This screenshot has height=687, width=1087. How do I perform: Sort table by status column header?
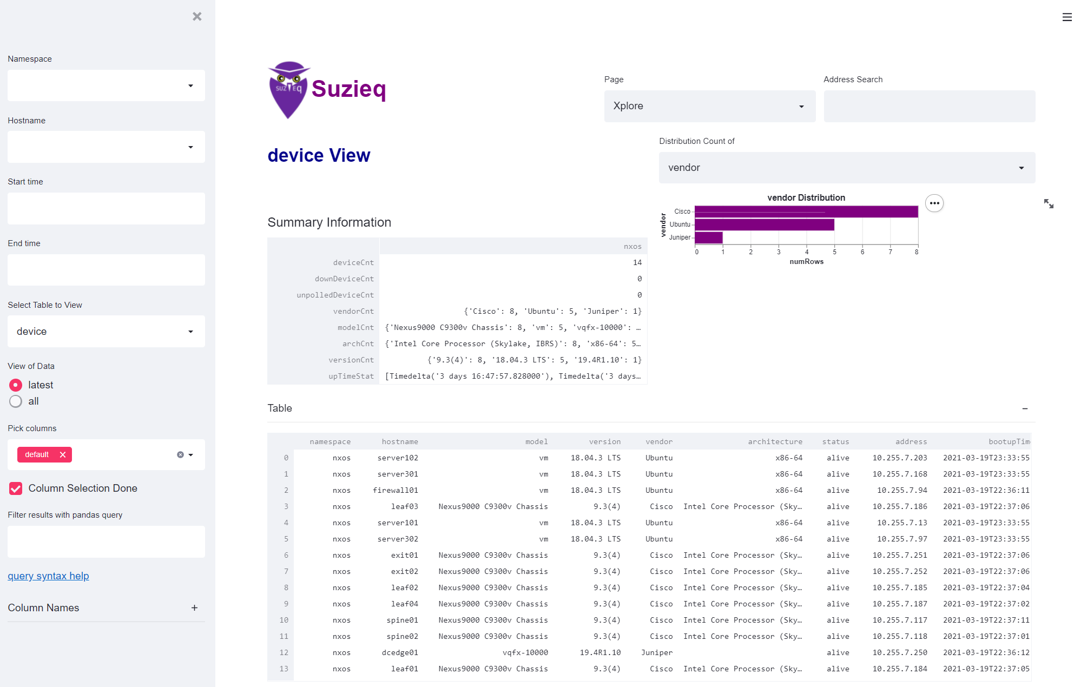pos(835,442)
